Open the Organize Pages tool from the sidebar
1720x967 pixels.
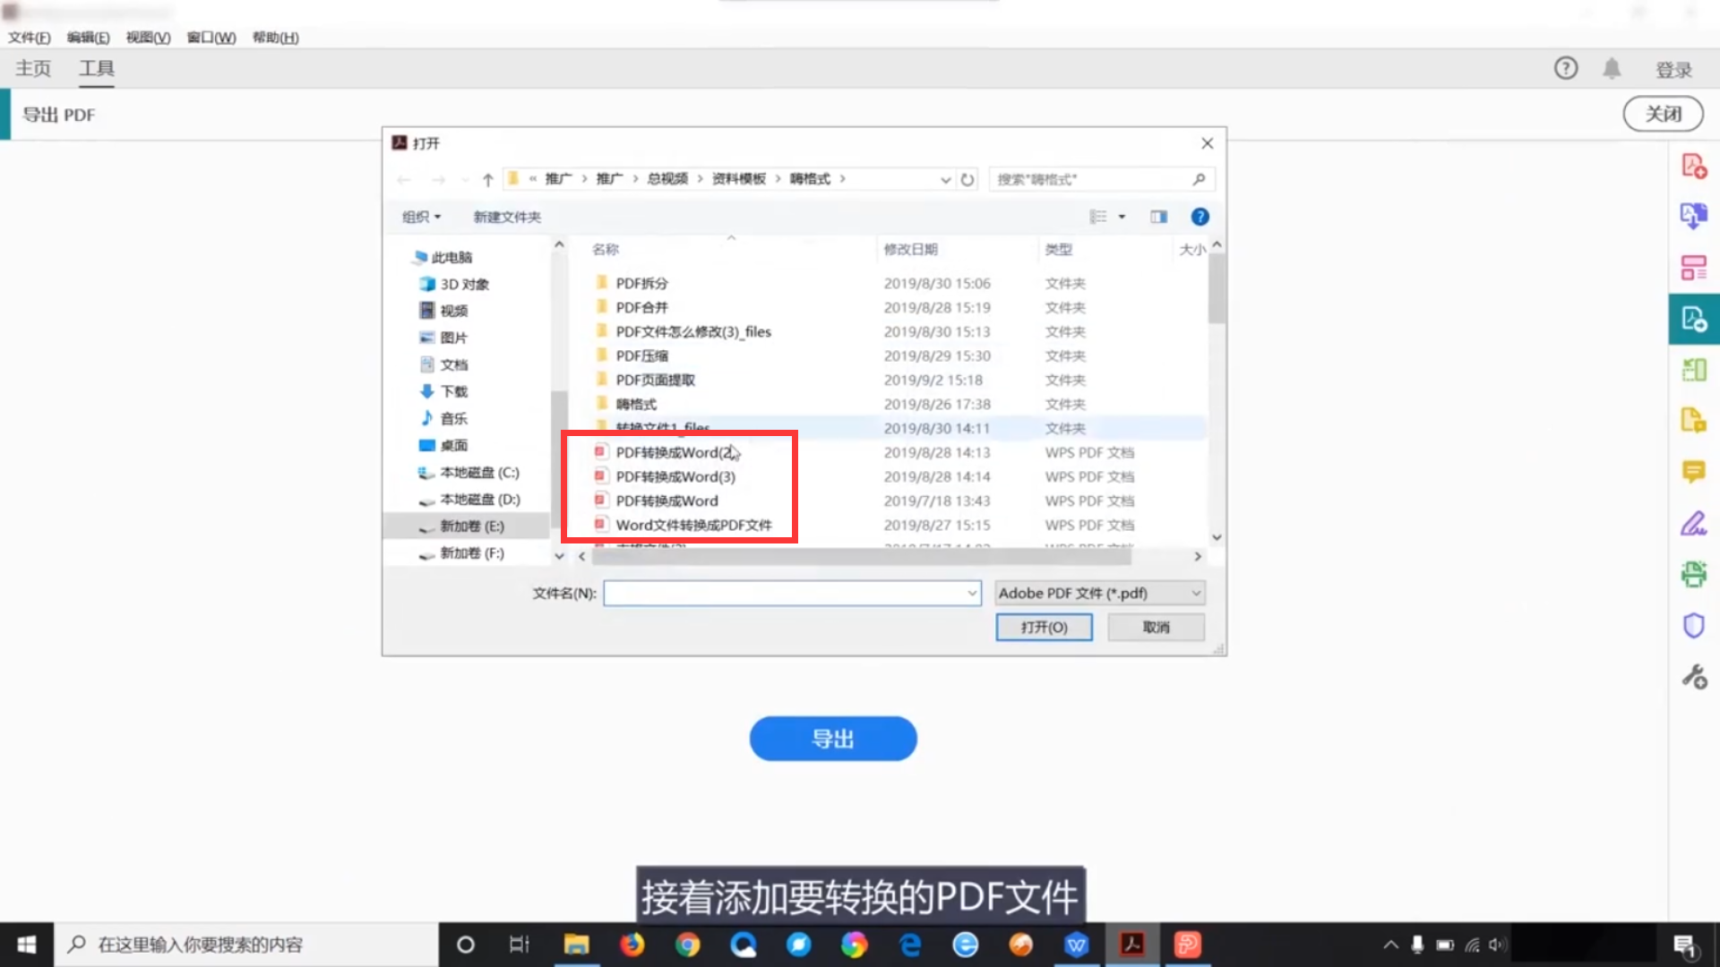pyautogui.click(x=1694, y=267)
